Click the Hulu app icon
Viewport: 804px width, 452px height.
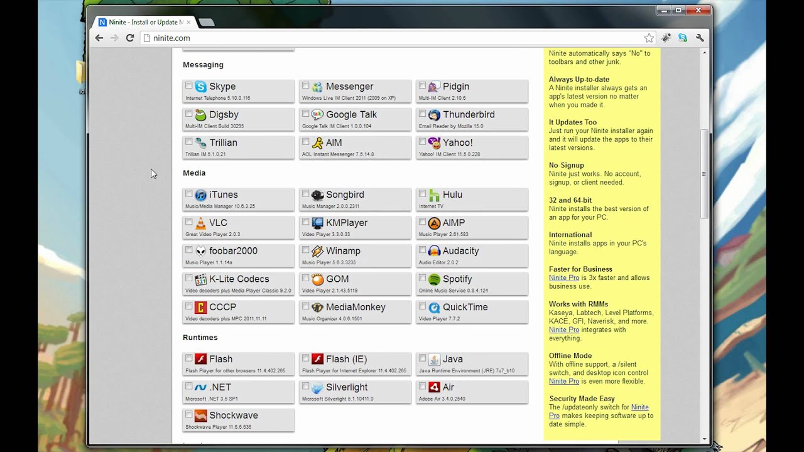click(434, 195)
